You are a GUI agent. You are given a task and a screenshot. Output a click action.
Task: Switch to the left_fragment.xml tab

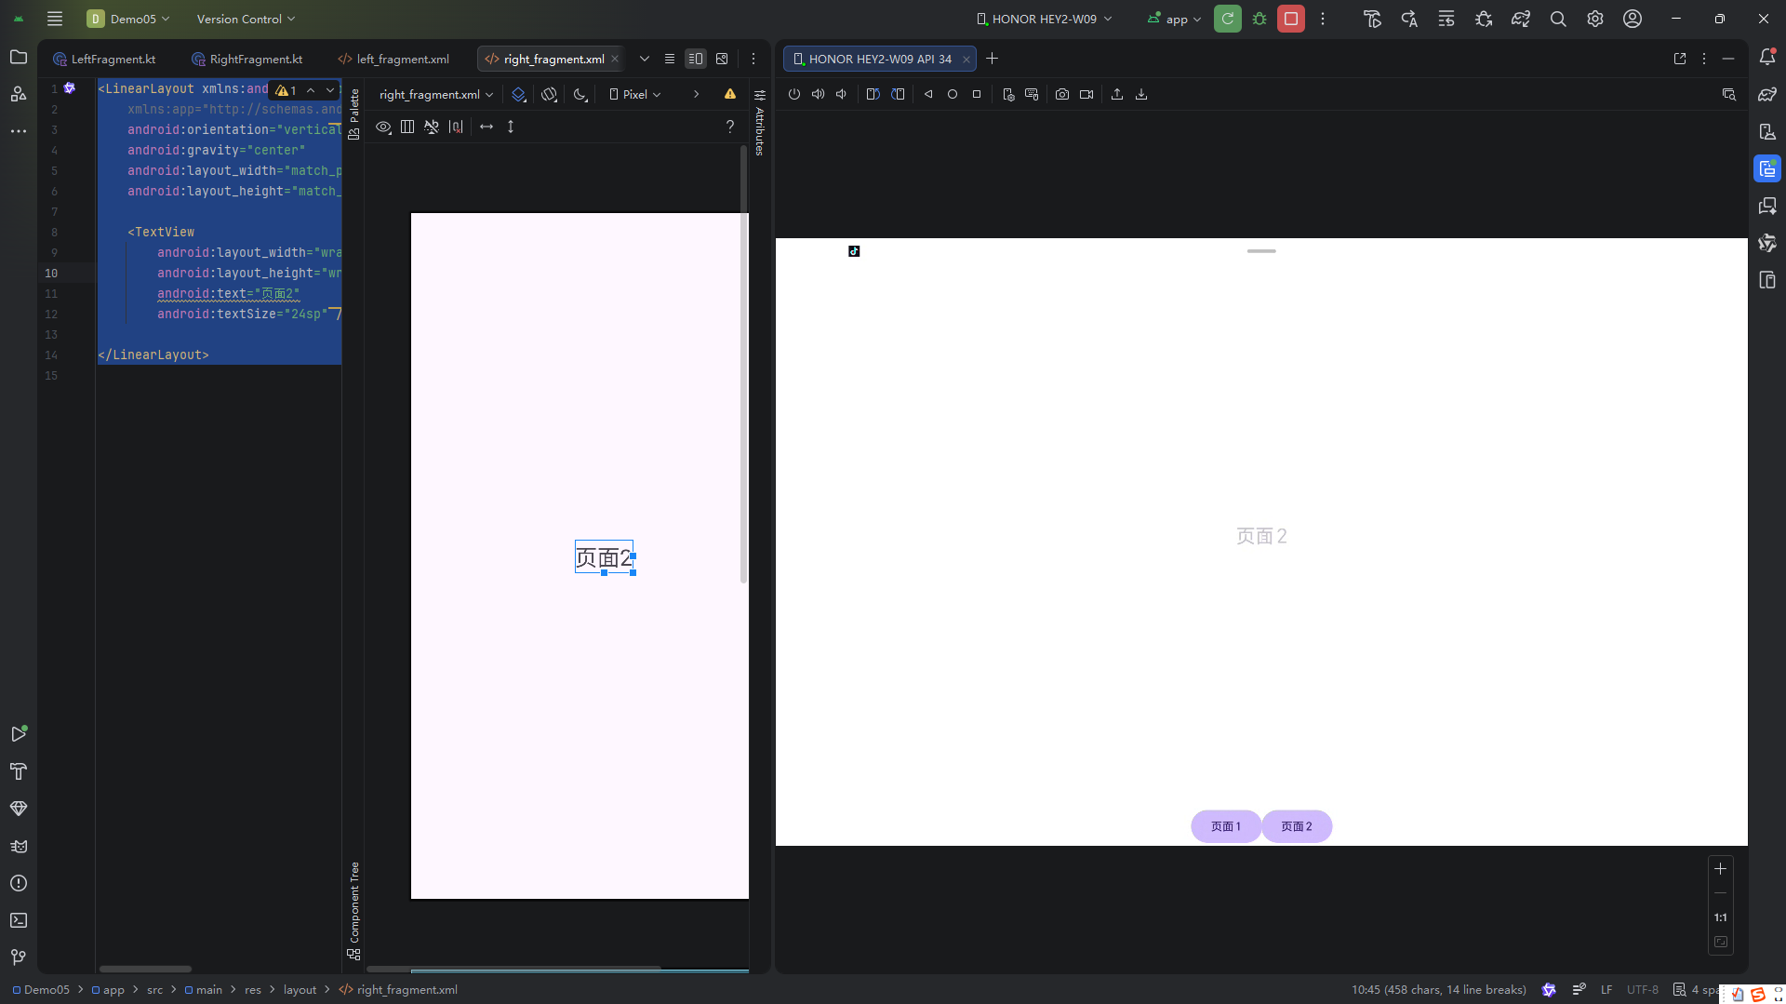pyautogui.click(x=402, y=59)
